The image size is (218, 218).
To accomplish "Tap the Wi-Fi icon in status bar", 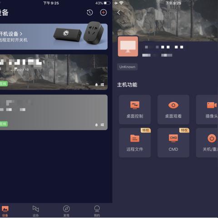I will click(121, 3).
